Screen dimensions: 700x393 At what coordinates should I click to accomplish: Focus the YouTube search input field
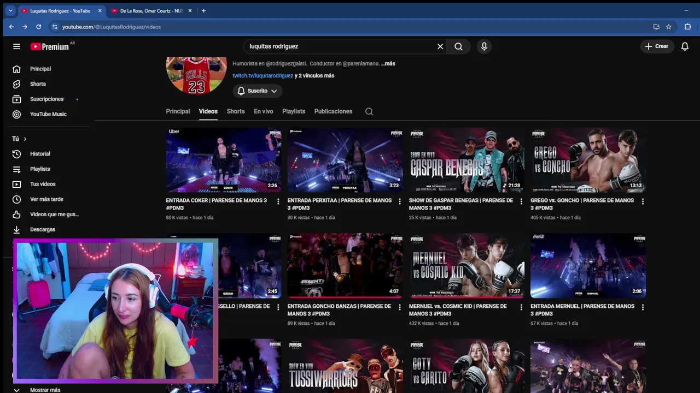pos(339,46)
